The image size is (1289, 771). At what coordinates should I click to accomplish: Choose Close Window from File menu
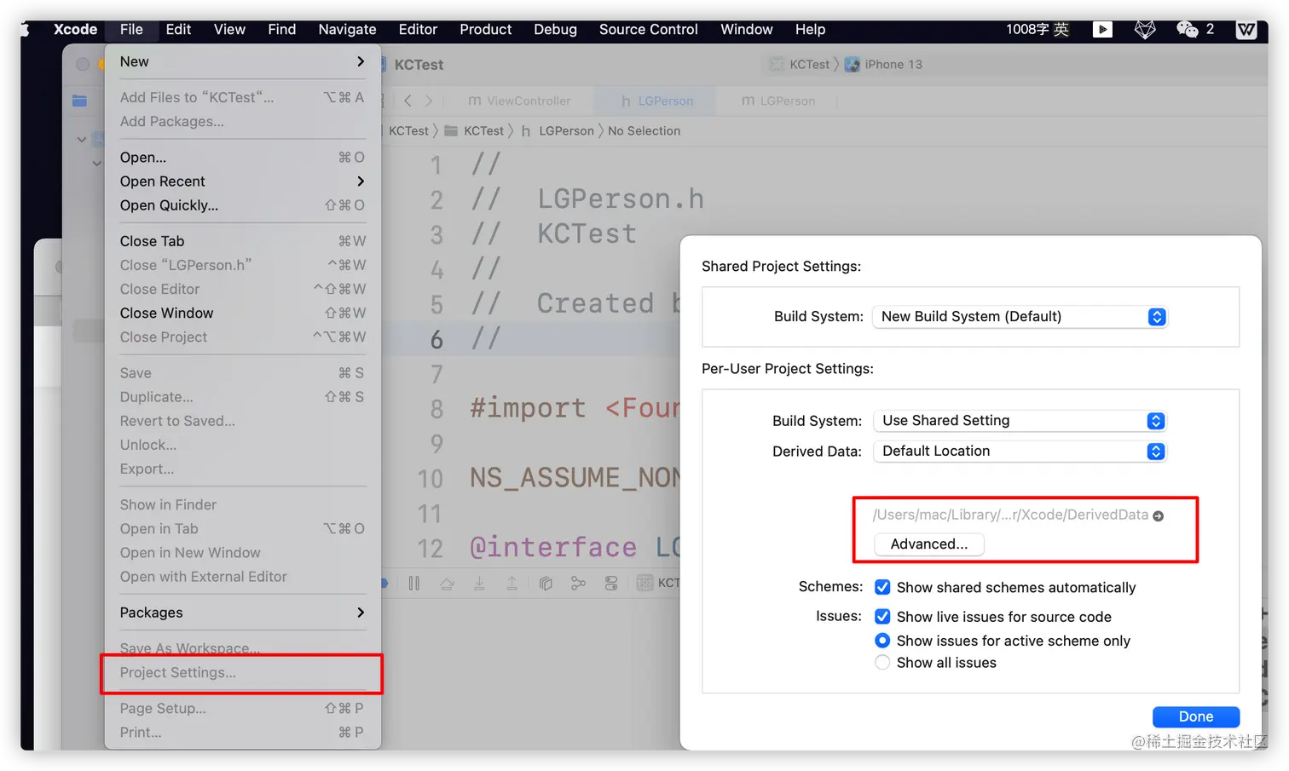pos(242,314)
